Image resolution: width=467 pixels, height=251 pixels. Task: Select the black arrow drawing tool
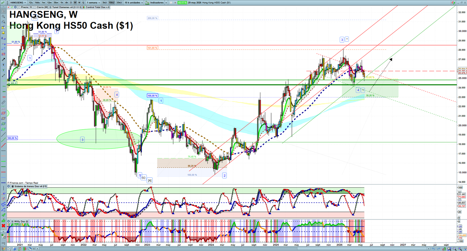4,60
